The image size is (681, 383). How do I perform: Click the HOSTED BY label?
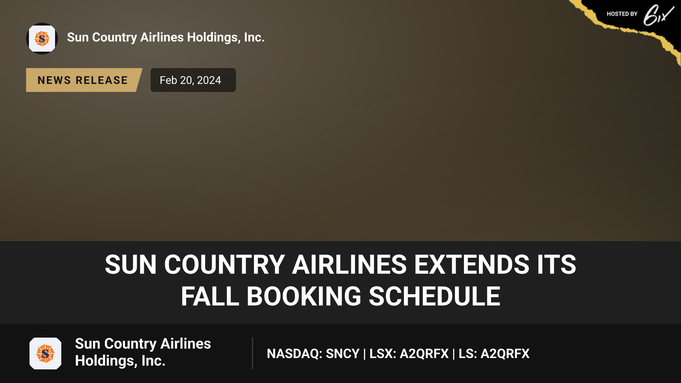622,14
